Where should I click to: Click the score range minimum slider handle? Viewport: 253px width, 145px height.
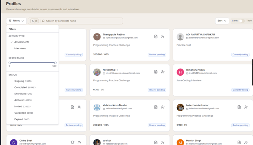point(10,63)
